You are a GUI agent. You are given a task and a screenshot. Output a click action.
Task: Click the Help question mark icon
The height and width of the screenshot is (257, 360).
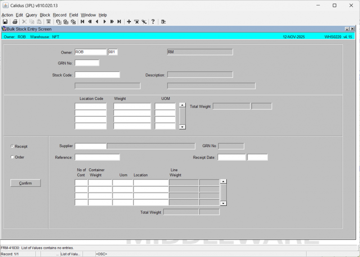pos(153,22)
